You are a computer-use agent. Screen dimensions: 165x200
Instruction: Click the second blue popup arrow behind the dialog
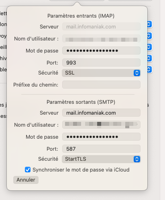tap(150, 36)
